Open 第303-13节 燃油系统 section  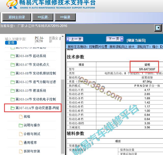31,91
